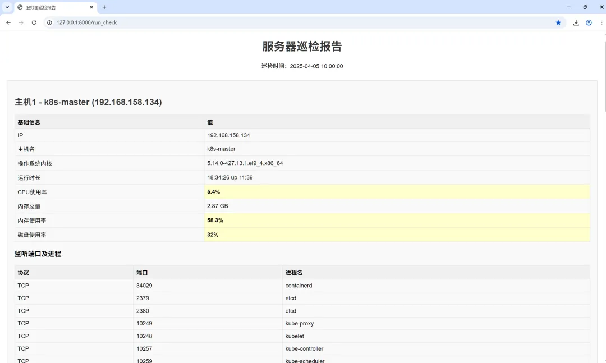Viewport: 606px width, 363px height.
Task: Click the 内存使用率 row label
Action: [x=31, y=220]
